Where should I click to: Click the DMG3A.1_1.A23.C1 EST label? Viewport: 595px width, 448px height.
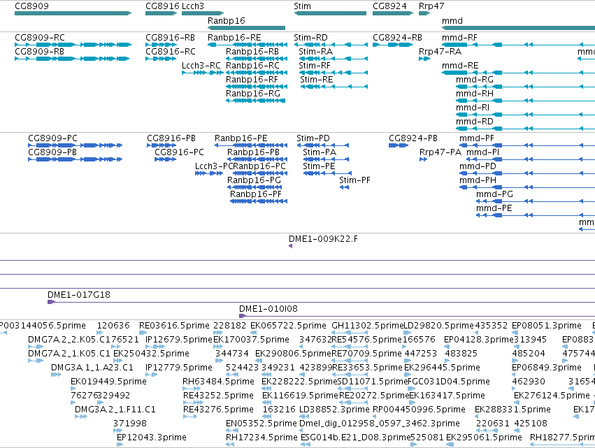coord(92,368)
